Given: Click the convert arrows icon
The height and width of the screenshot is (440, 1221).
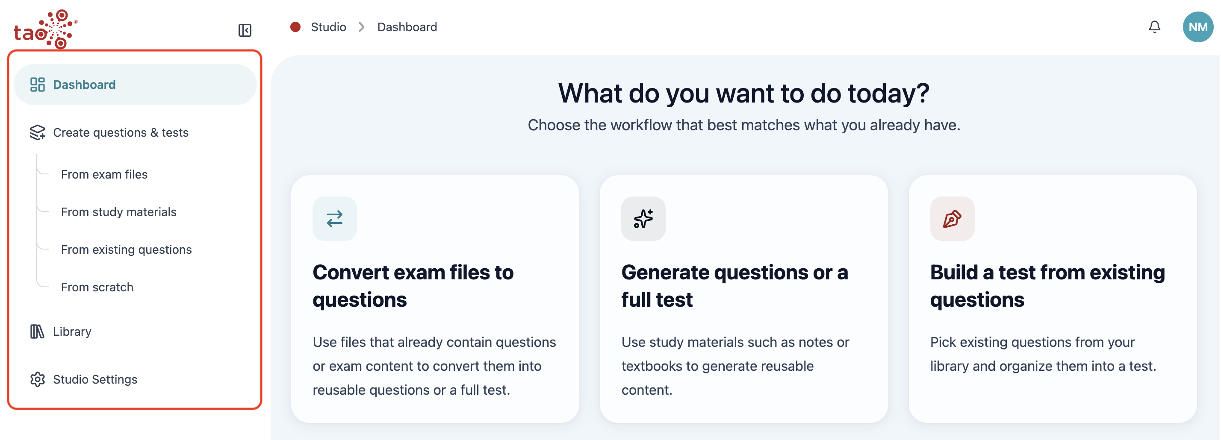Looking at the screenshot, I should click(x=334, y=218).
